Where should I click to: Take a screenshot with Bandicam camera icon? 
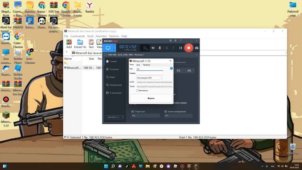click(x=197, y=48)
